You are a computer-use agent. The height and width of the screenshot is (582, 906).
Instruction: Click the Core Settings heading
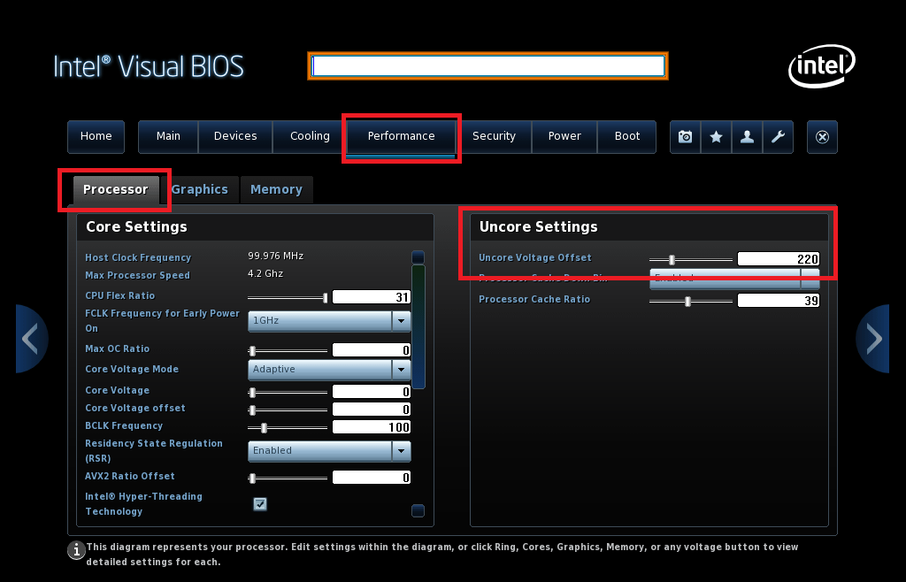[136, 227]
